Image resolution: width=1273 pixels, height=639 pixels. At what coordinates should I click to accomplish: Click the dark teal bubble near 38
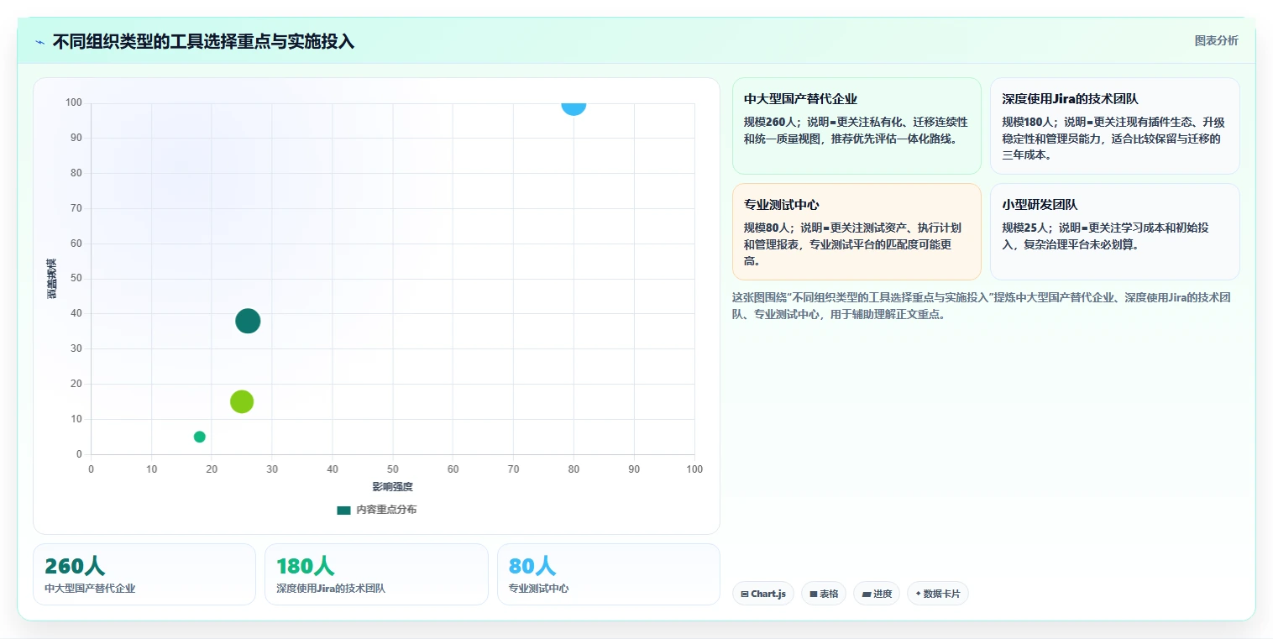(x=248, y=321)
